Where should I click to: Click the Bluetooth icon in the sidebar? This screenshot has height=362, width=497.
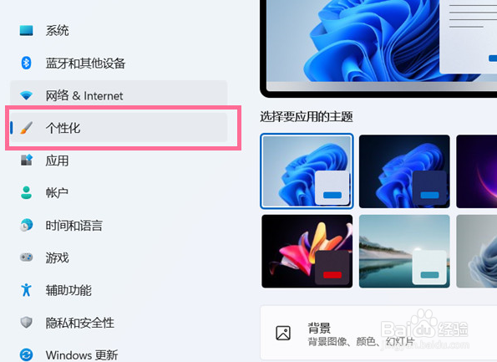[x=26, y=63]
